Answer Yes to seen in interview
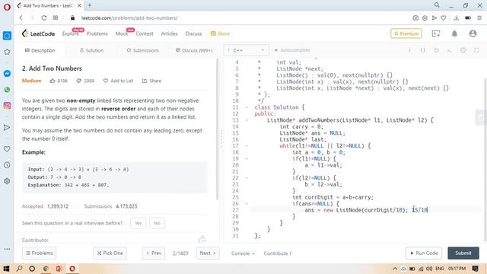Viewport: 487px width, 274px height. pyautogui.click(x=138, y=223)
